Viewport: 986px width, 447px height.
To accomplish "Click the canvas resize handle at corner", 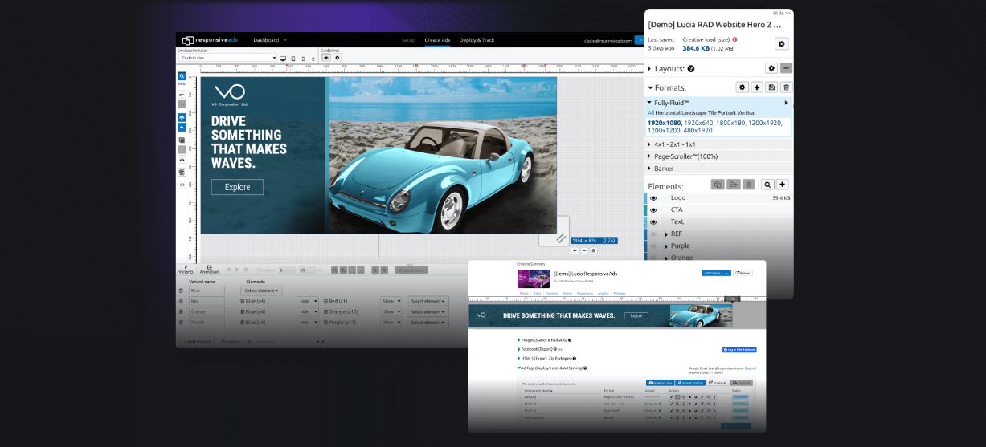I will click(560, 238).
